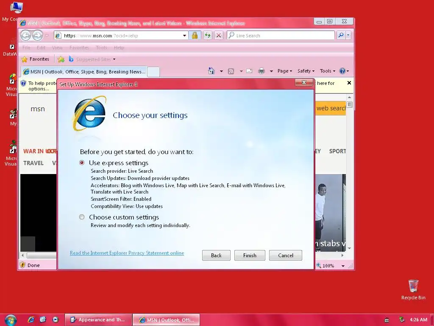434x326 pixels.
Task: Open the Tools command bar menu
Action: click(x=328, y=71)
